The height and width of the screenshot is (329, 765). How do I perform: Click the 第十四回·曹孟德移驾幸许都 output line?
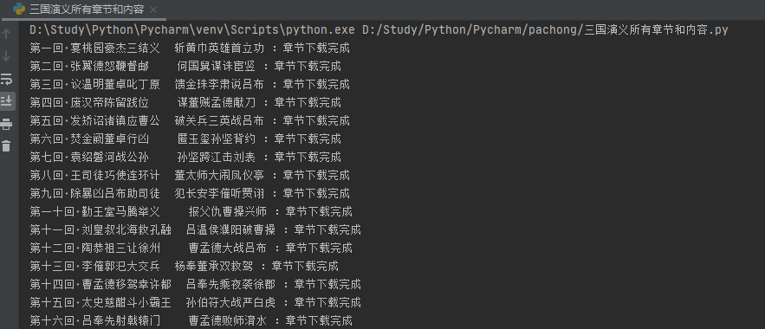pyautogui.click(x=195, y=284)
